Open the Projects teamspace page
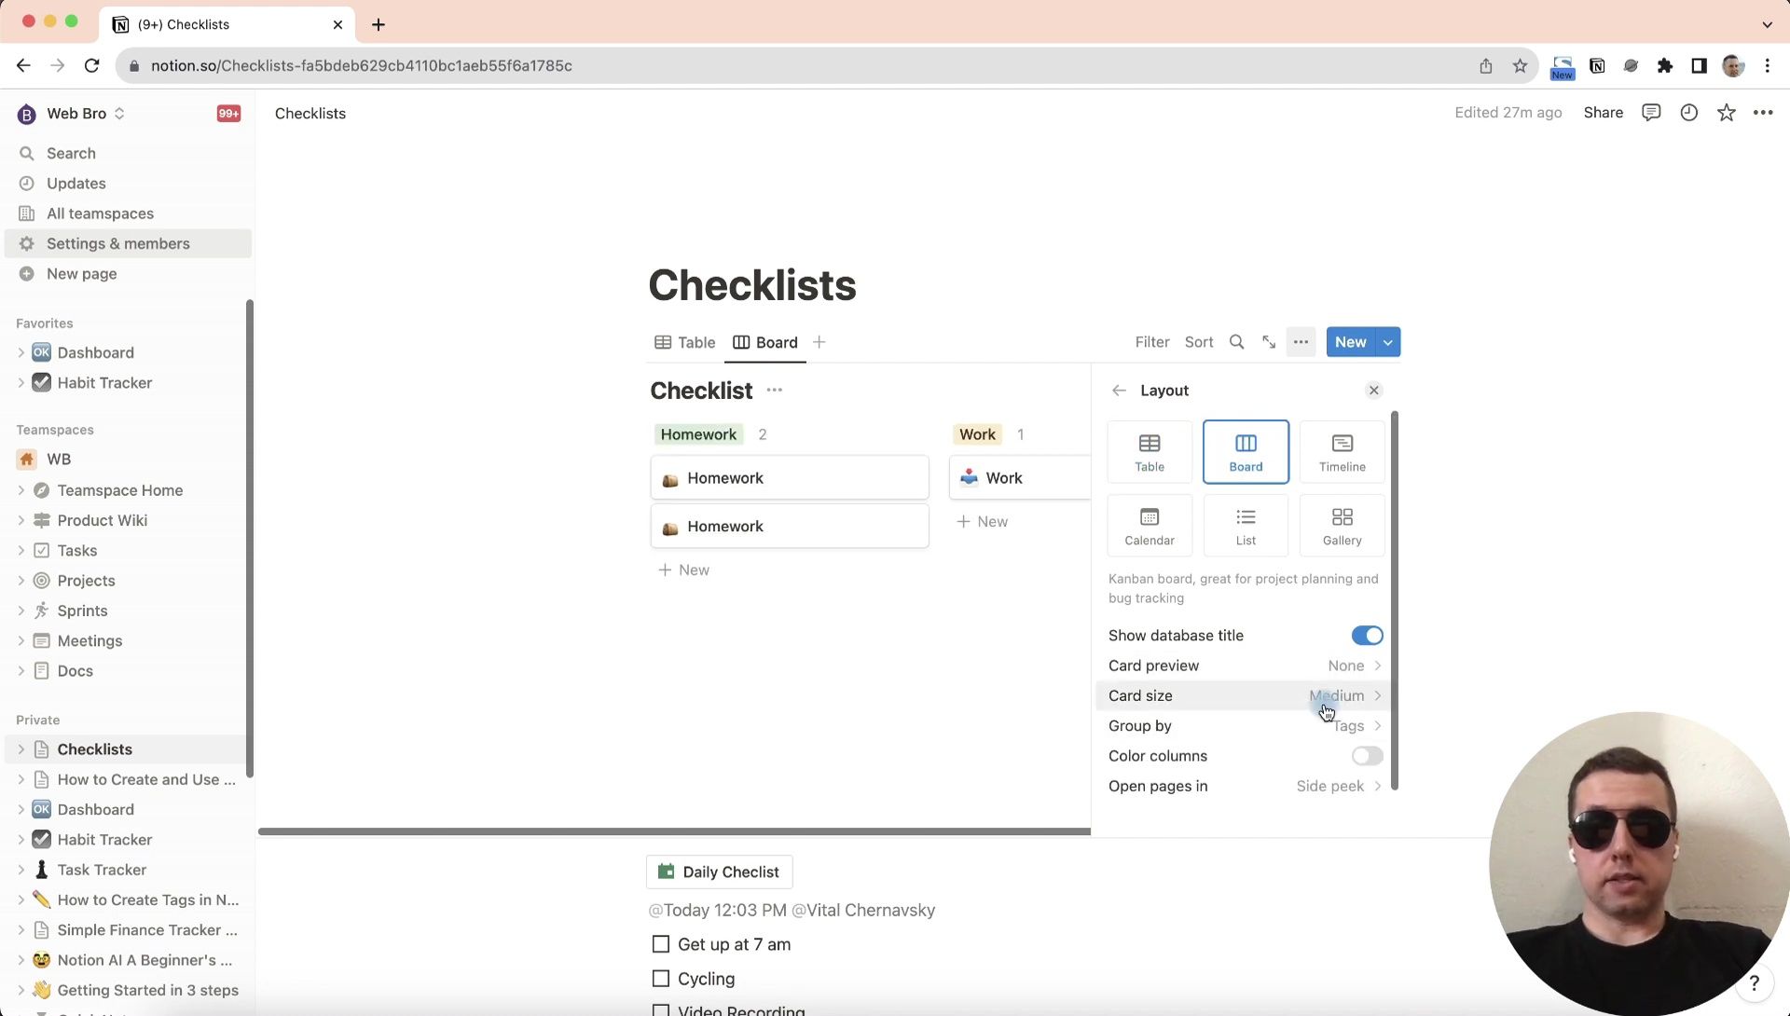The image size is (1790, 1016). [x=86, y=581]
